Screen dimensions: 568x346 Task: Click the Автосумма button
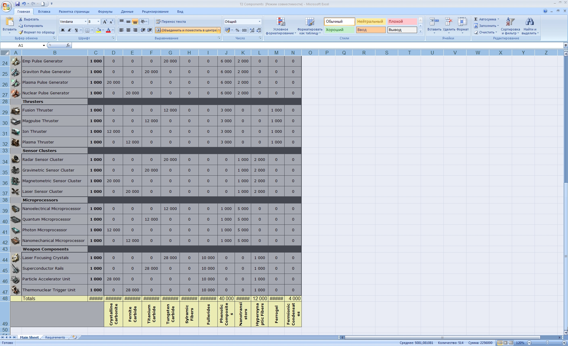(x=485, y=19)
